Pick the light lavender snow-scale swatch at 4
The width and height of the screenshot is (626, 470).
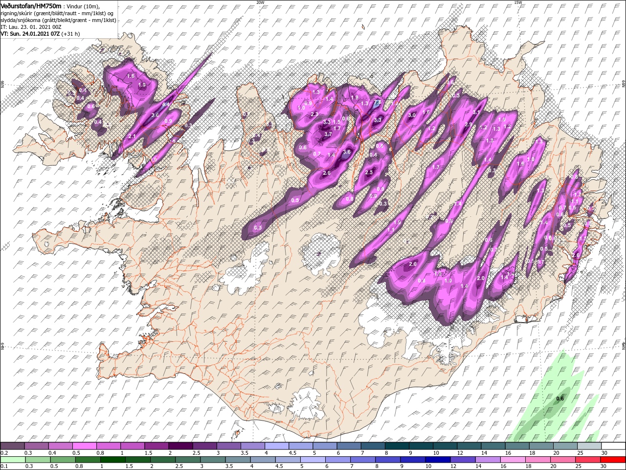pyautogui.click(x=277, y=446)
